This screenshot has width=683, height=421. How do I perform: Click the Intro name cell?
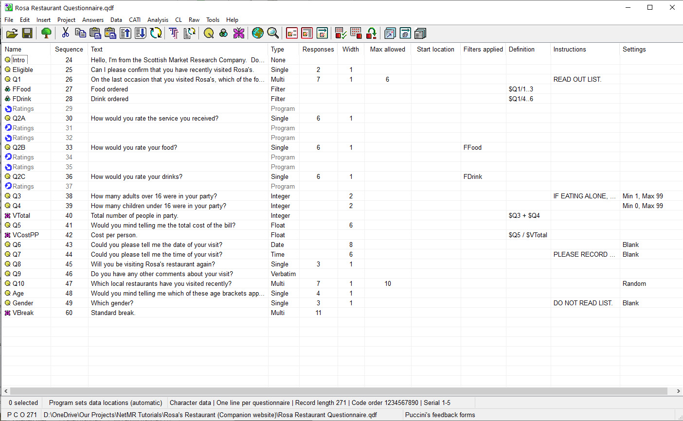18,60
